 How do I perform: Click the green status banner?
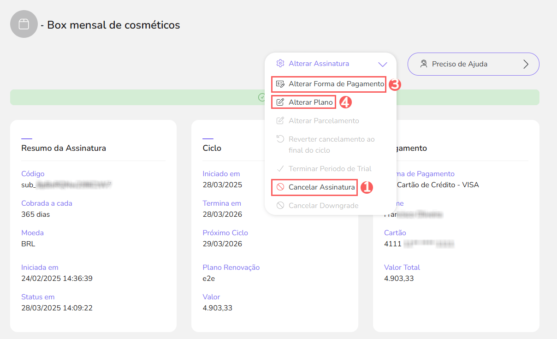(x=138, y=97)
